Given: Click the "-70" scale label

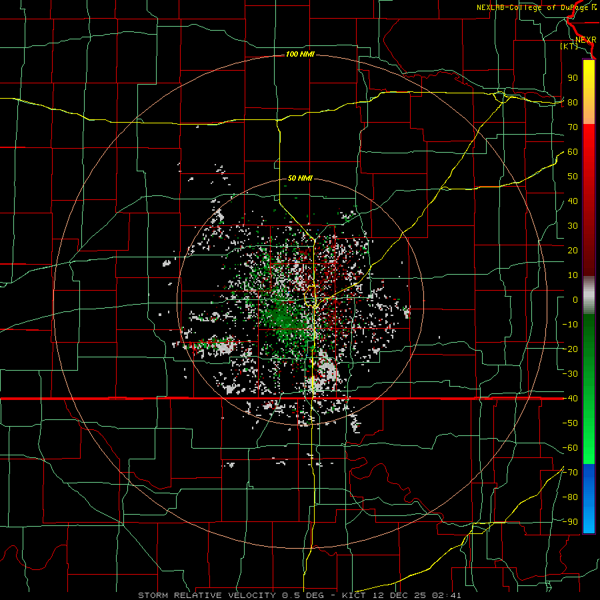Looking at the screenshot, I should click(x=570, y=473).
